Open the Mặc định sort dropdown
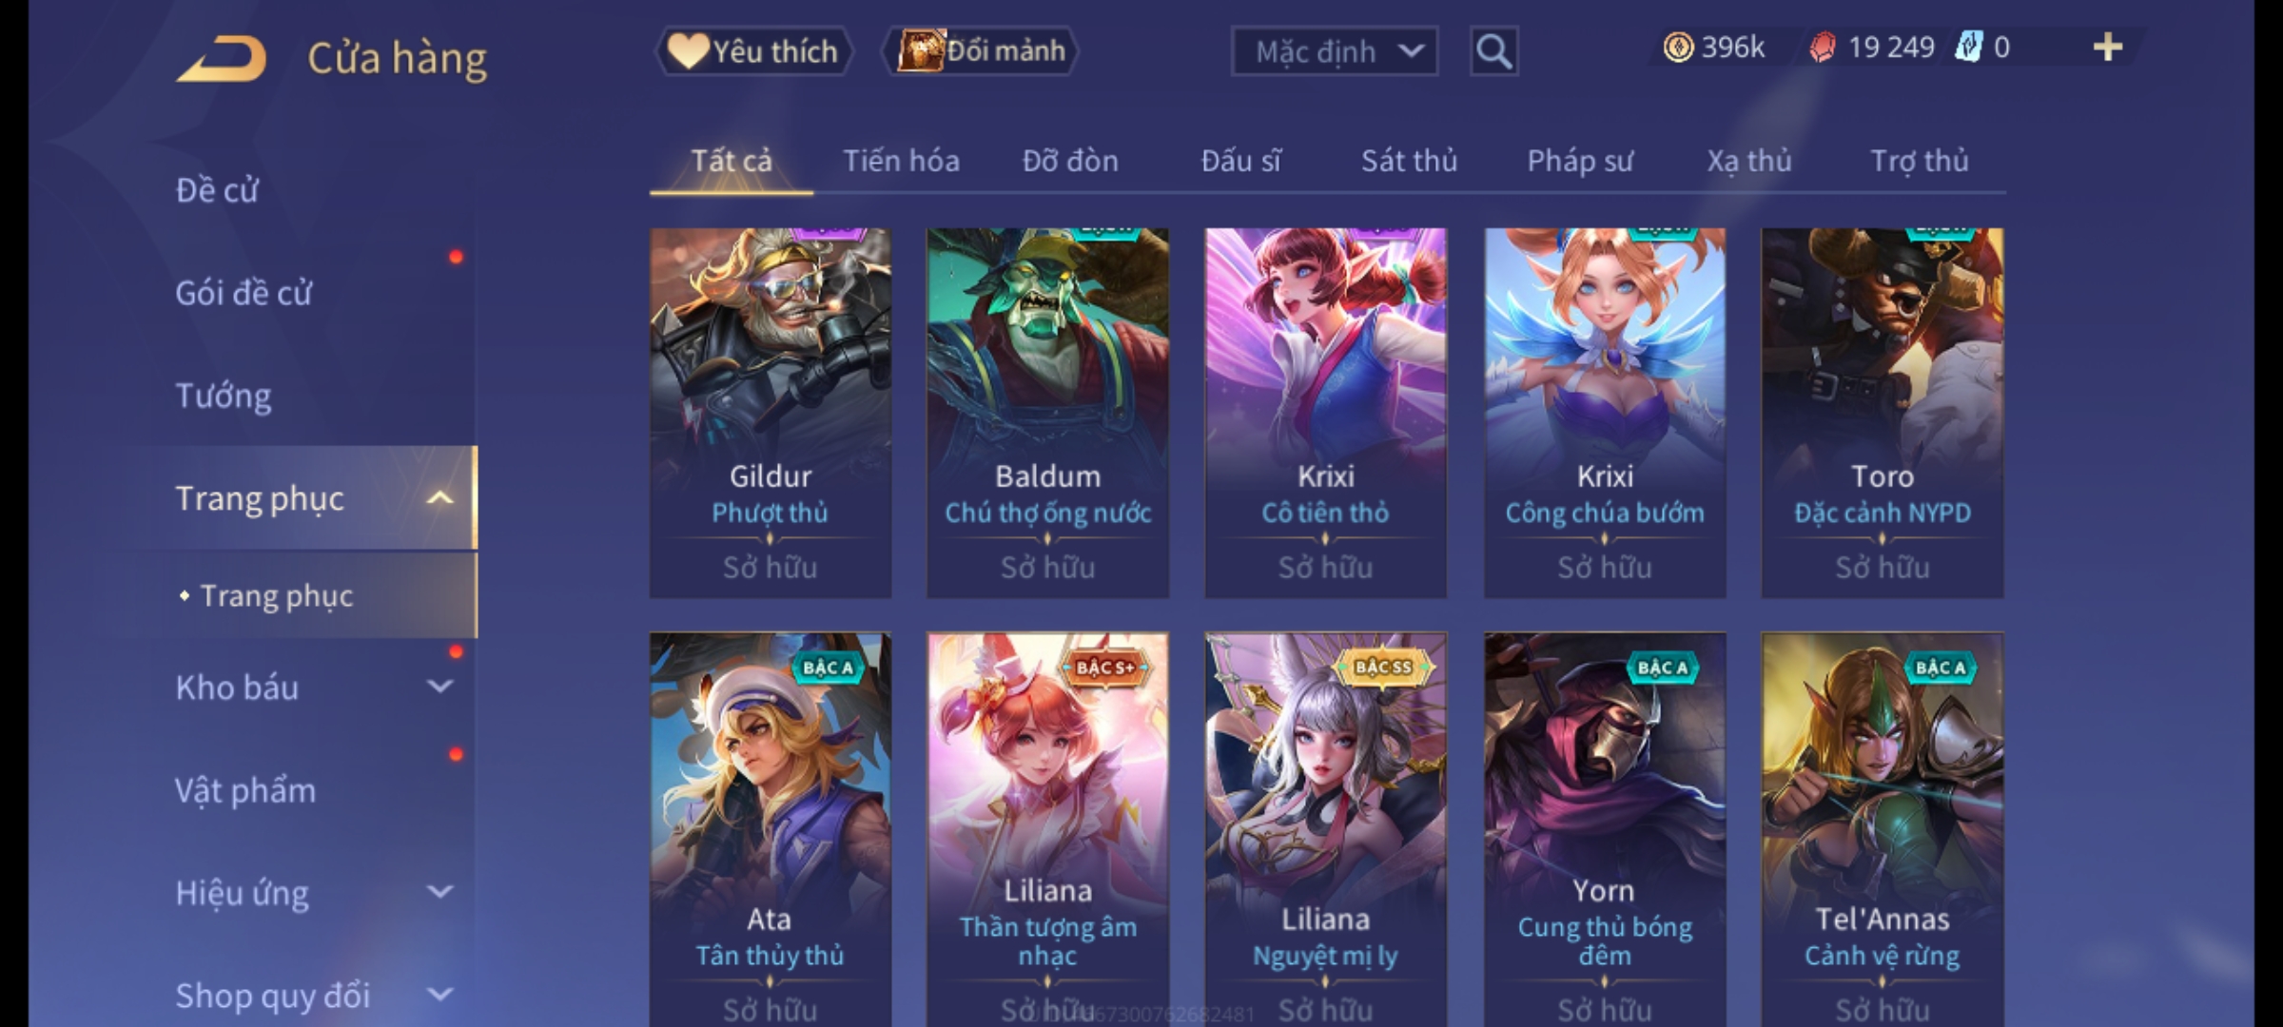The height and width of the screenshot is (1027, 2283). pyautogui.click(x=1335, y=51)
